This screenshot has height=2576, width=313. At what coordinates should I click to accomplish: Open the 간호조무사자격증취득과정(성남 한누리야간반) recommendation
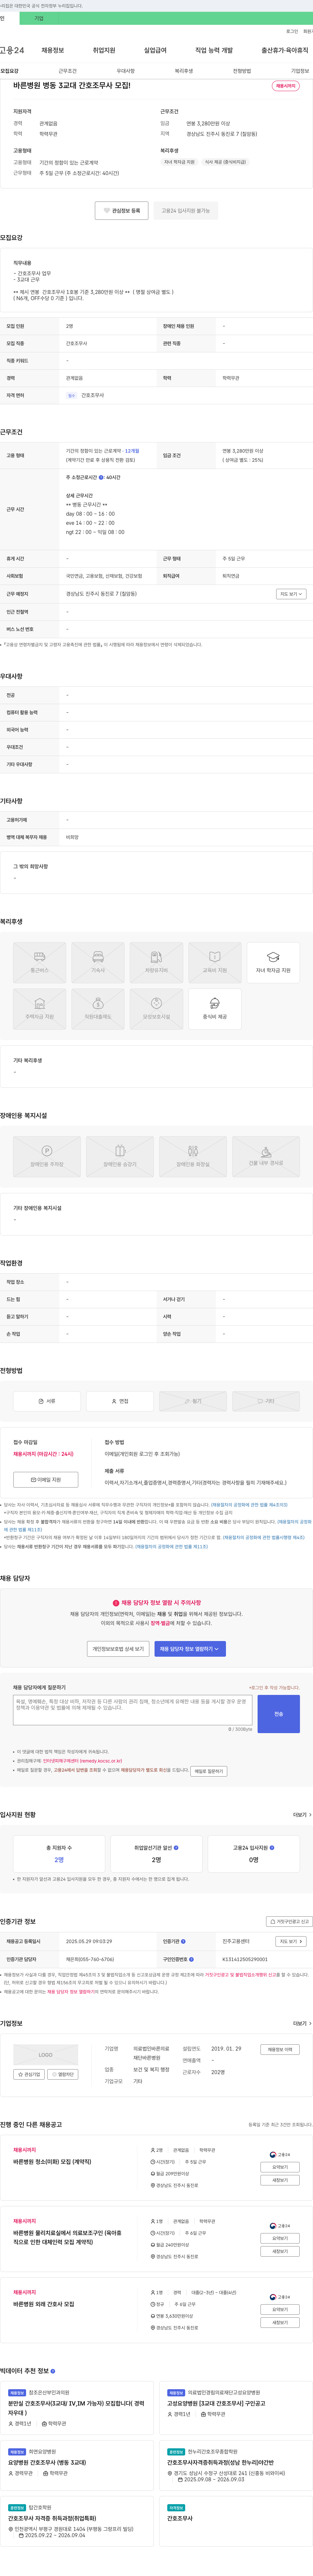click(220, 2462)
